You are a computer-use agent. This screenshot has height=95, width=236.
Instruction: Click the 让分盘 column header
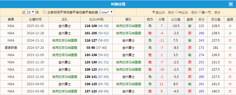click(176, 19)
